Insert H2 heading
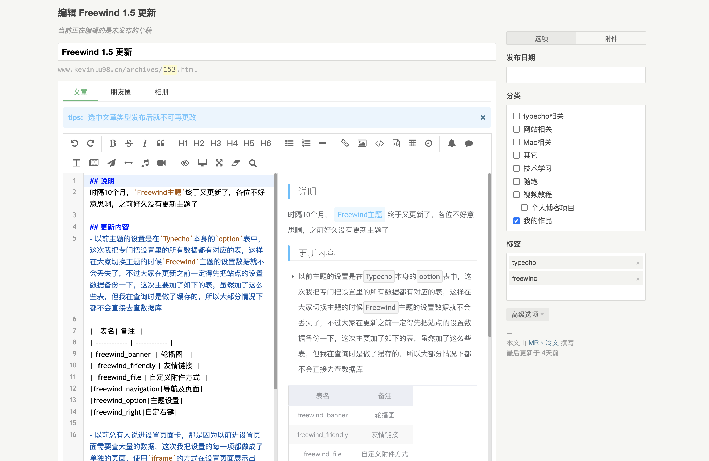This screenshot has height=461, width=709. pyautogui.click(x=199, y=143)
